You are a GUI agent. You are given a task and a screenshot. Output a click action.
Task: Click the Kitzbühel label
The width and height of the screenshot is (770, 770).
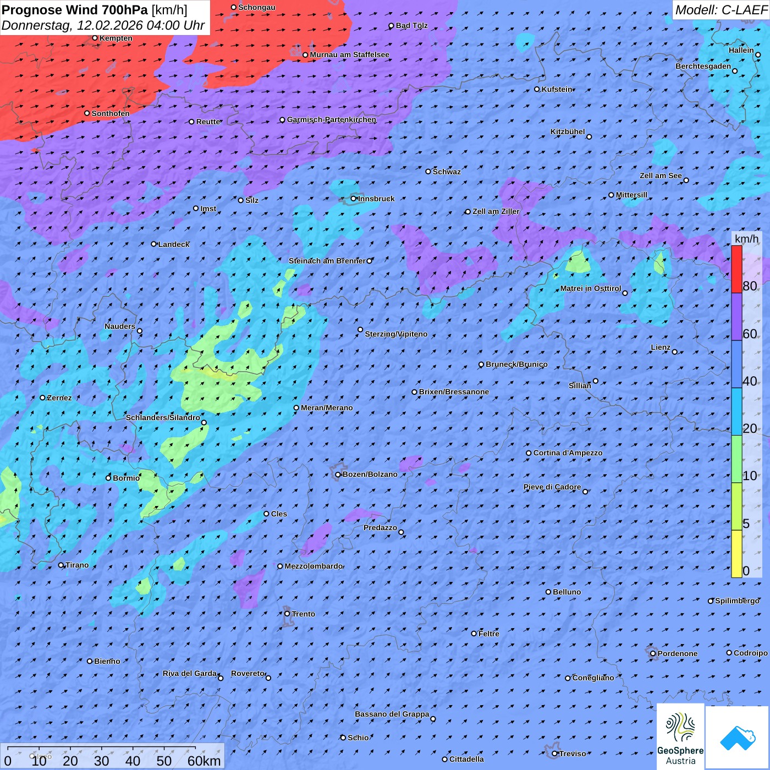(x=568, y=131)
